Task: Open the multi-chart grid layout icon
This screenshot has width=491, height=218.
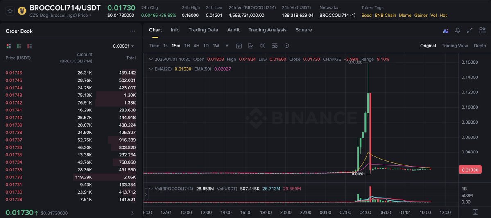Action: pyautogui.click(x=482, y=31)
